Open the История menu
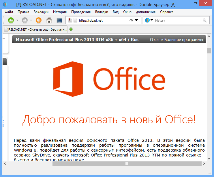This screenshot has height=177, width=214. (x=60, y=12)
